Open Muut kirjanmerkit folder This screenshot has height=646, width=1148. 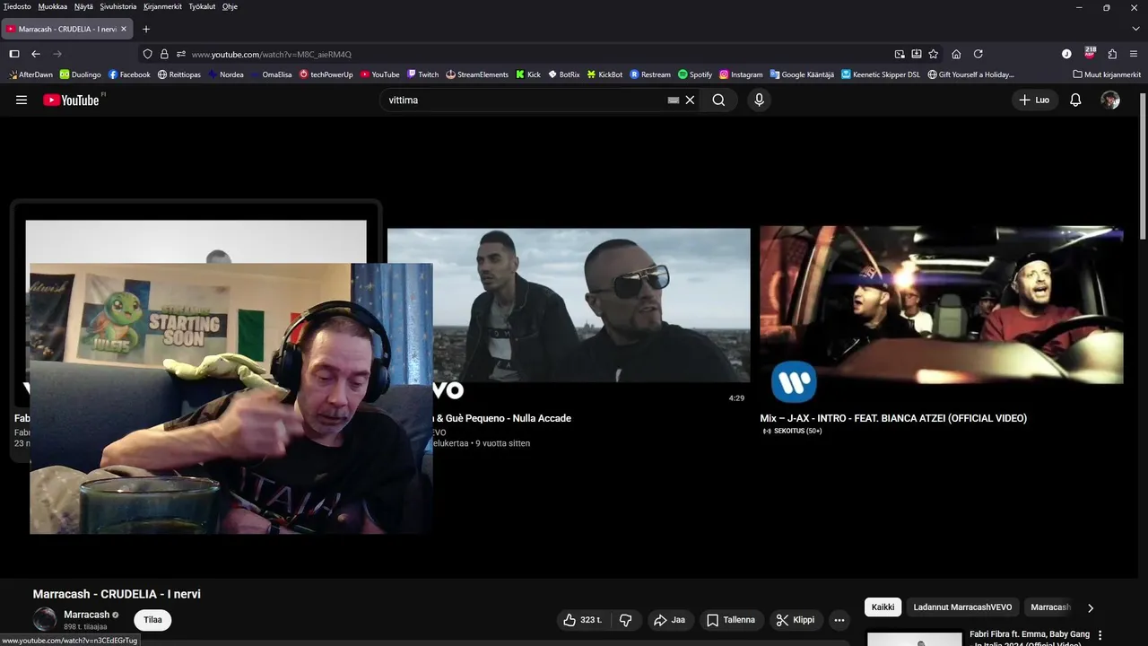(1106, 74)
